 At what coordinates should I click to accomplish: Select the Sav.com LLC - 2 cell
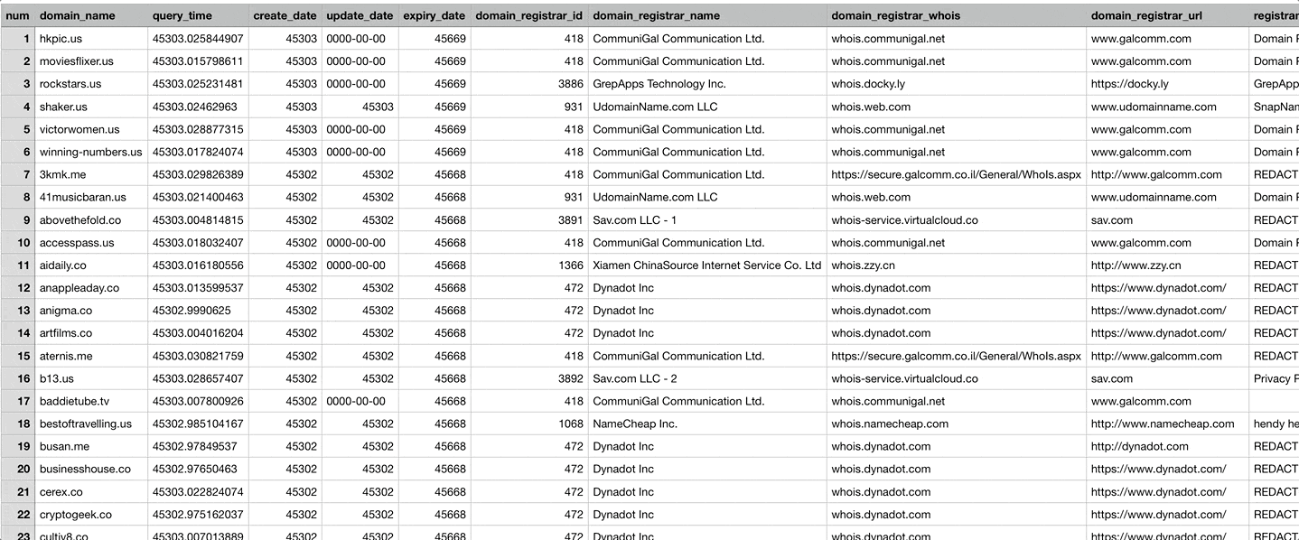(634, 378)
